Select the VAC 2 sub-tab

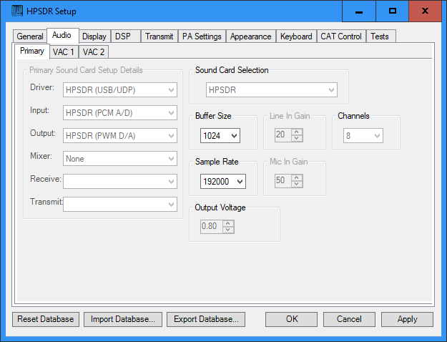pyautogui.click(x=94, y=52)
